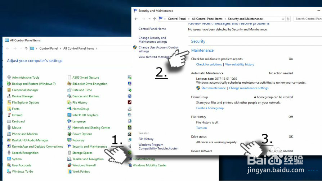
Task: Go up one level in All Control Panel Items
Action: (26, 48)
